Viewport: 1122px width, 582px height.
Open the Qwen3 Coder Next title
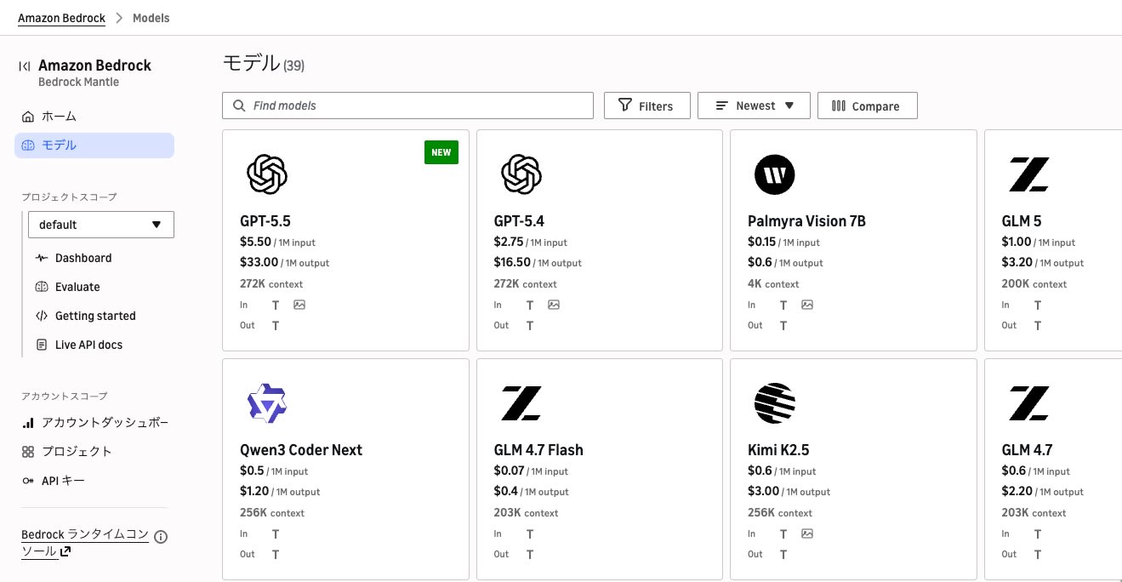tap(301, 450)
